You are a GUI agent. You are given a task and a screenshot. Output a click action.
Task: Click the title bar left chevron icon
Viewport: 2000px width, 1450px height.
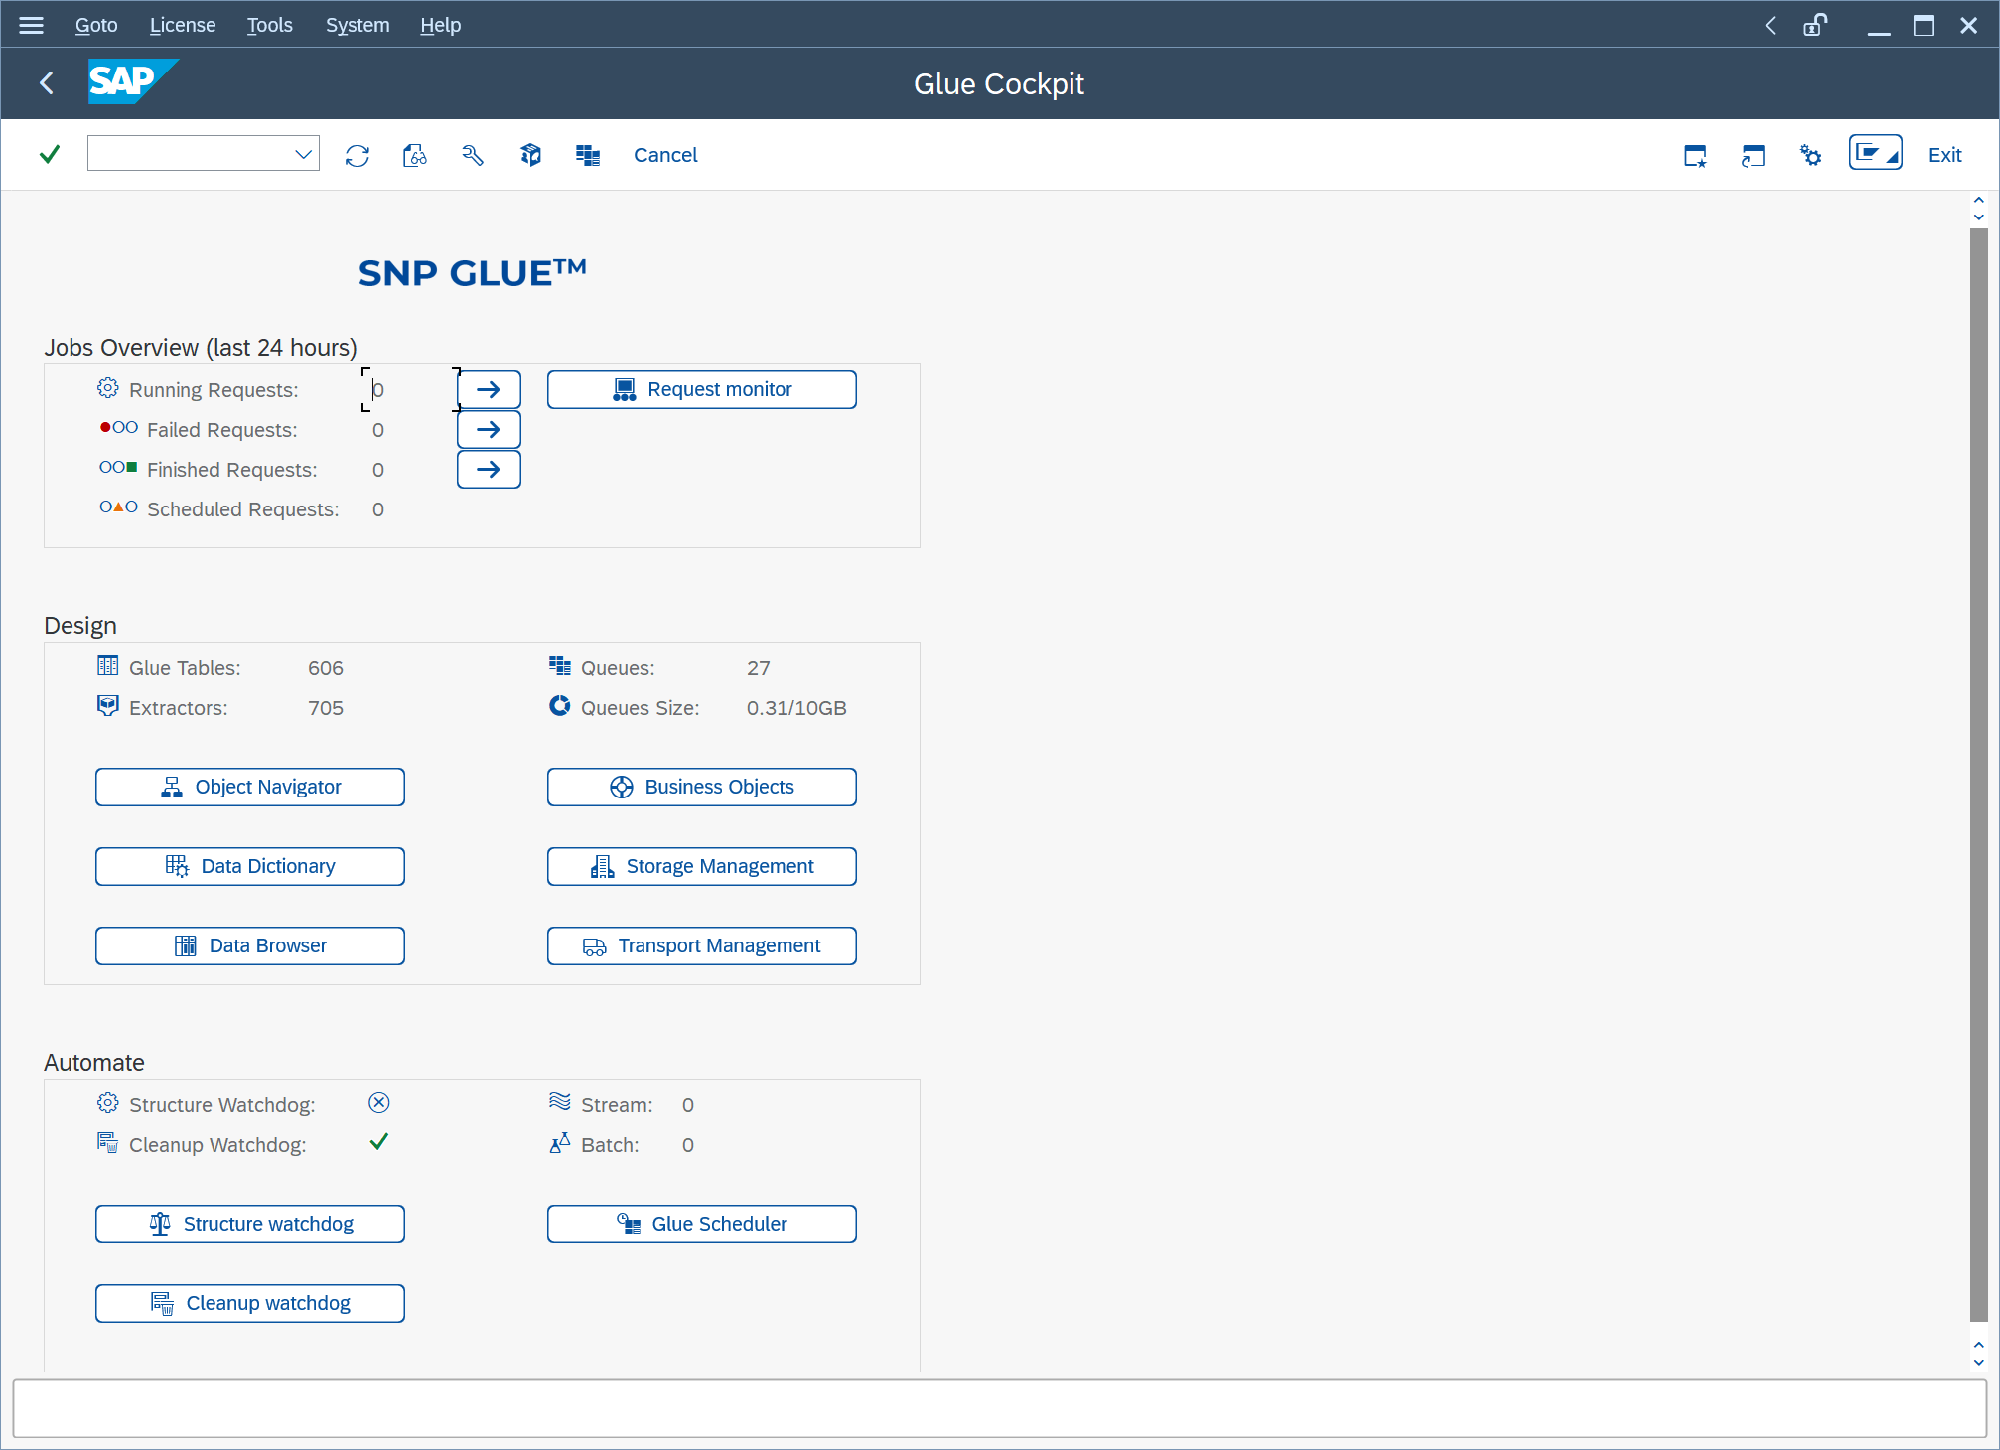coord(1770,25)
